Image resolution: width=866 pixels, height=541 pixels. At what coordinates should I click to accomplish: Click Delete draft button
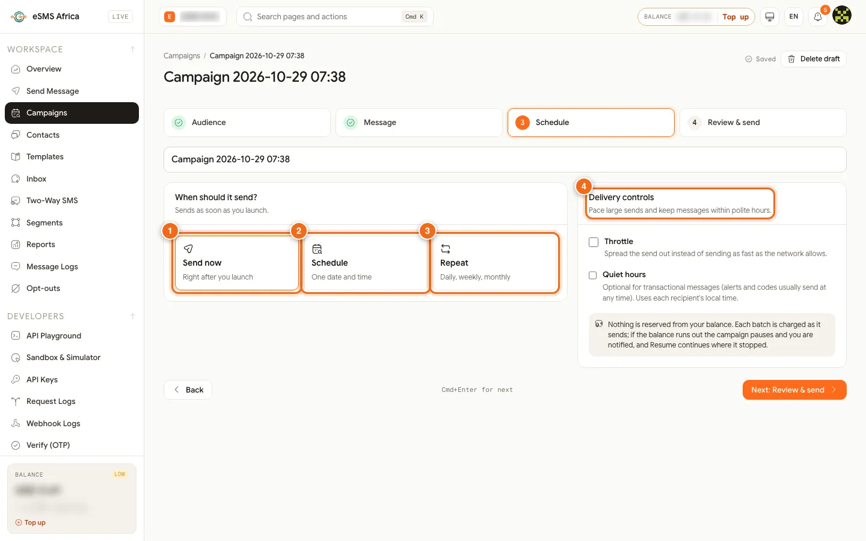coord(814,59)
